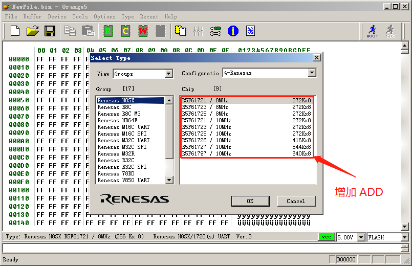Click the green R read chip icon
This screenshot has width=412, height=266.
click(x=109, y=31)
